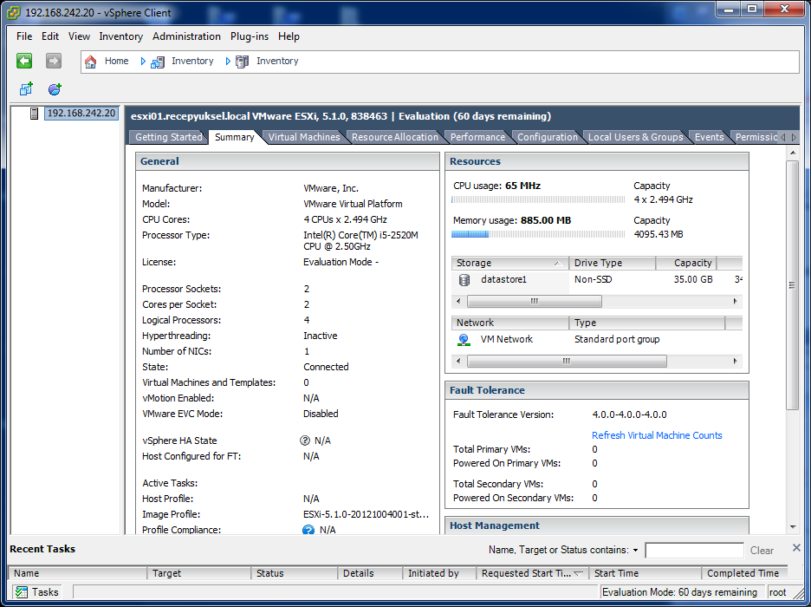Click the vSphere HA State question icon

point(305,441)
